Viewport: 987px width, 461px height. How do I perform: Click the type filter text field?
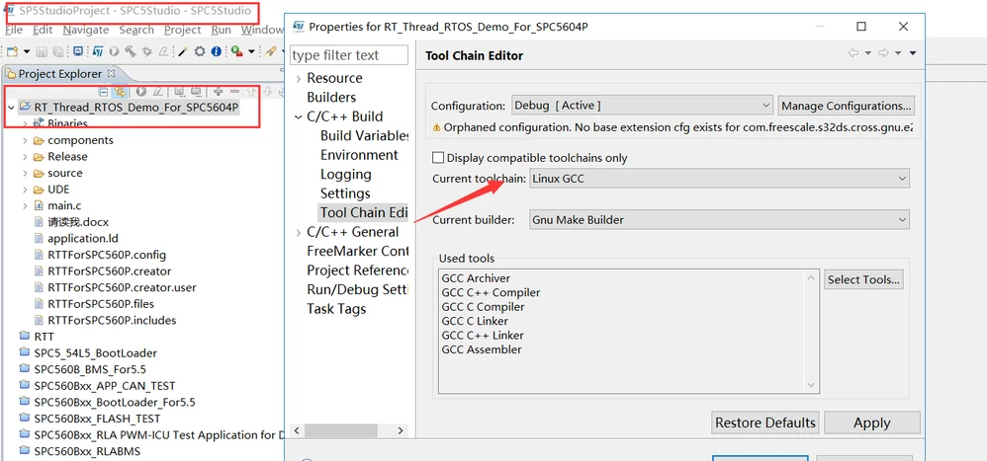click(x=349, y=55)
